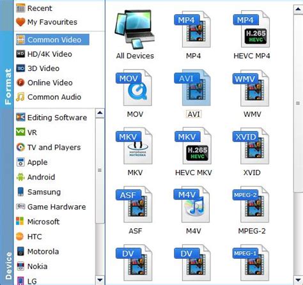
Task: Click the All Devices label text
Action: 135,56
